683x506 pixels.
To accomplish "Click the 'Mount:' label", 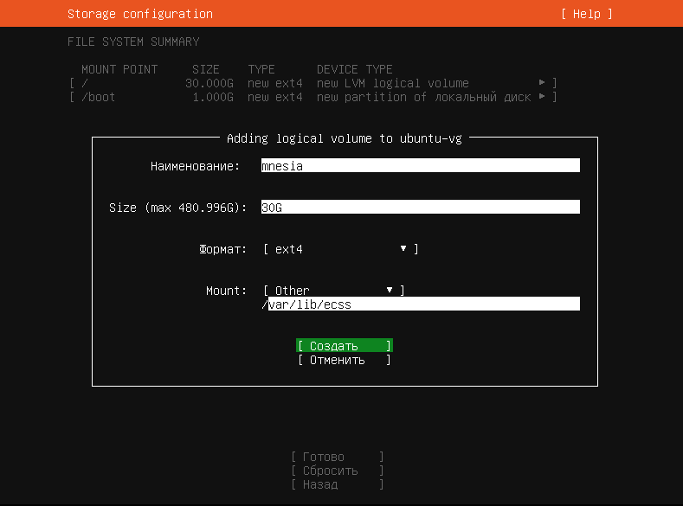I will (x=226, y=291).
